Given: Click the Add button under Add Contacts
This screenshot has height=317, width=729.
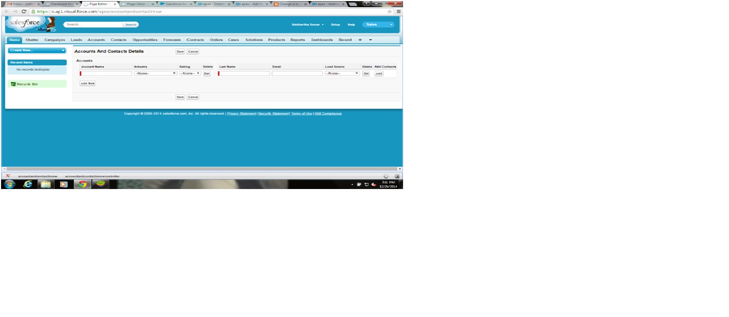Looking at the screenshot, I should pos(379,73).
